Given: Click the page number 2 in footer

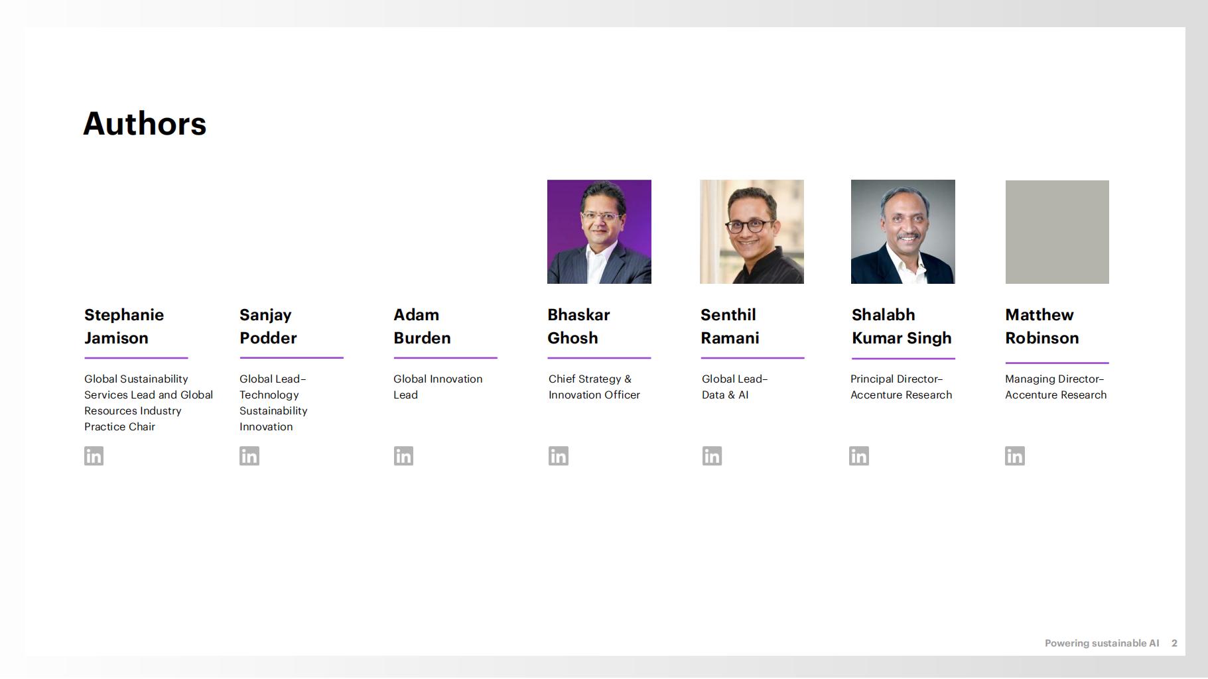Looking at the screenshot, I should 1174,643.
